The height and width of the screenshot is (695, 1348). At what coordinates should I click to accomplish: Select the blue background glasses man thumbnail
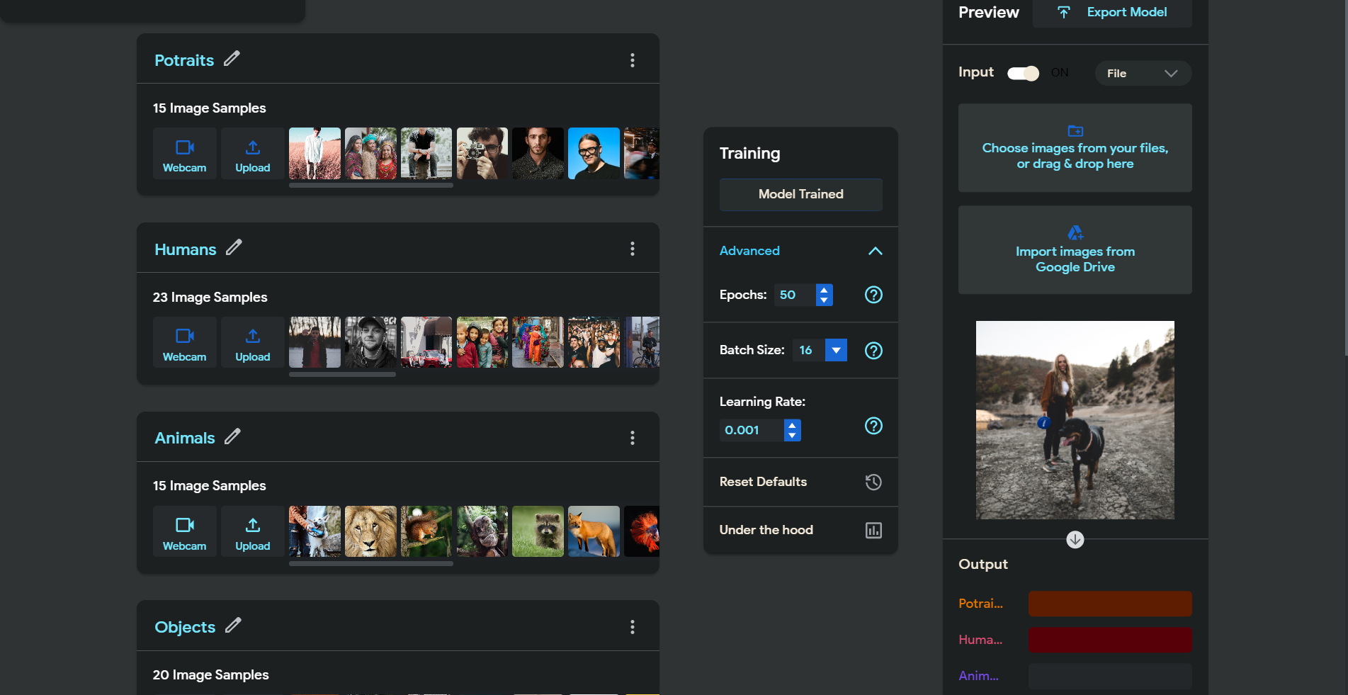coord(594,154)
